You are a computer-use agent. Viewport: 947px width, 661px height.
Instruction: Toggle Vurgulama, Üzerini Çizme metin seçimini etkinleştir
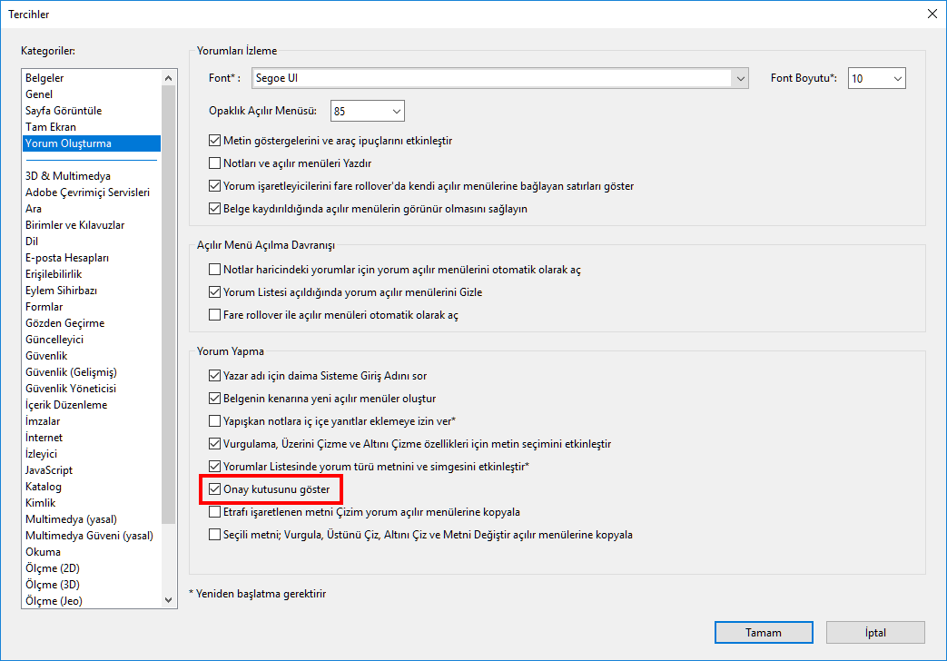(214, 443)
